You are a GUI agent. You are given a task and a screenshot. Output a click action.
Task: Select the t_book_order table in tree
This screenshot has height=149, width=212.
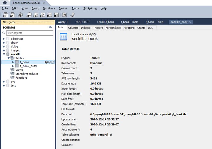[29, 66]
